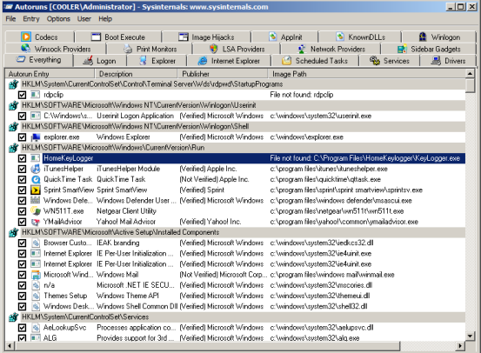Image resolution: width=481 pixels, height=353 pixels.
Task: Select 'c:\windows\system32\userinit.exe' image path
Action: tap(321, 116)
